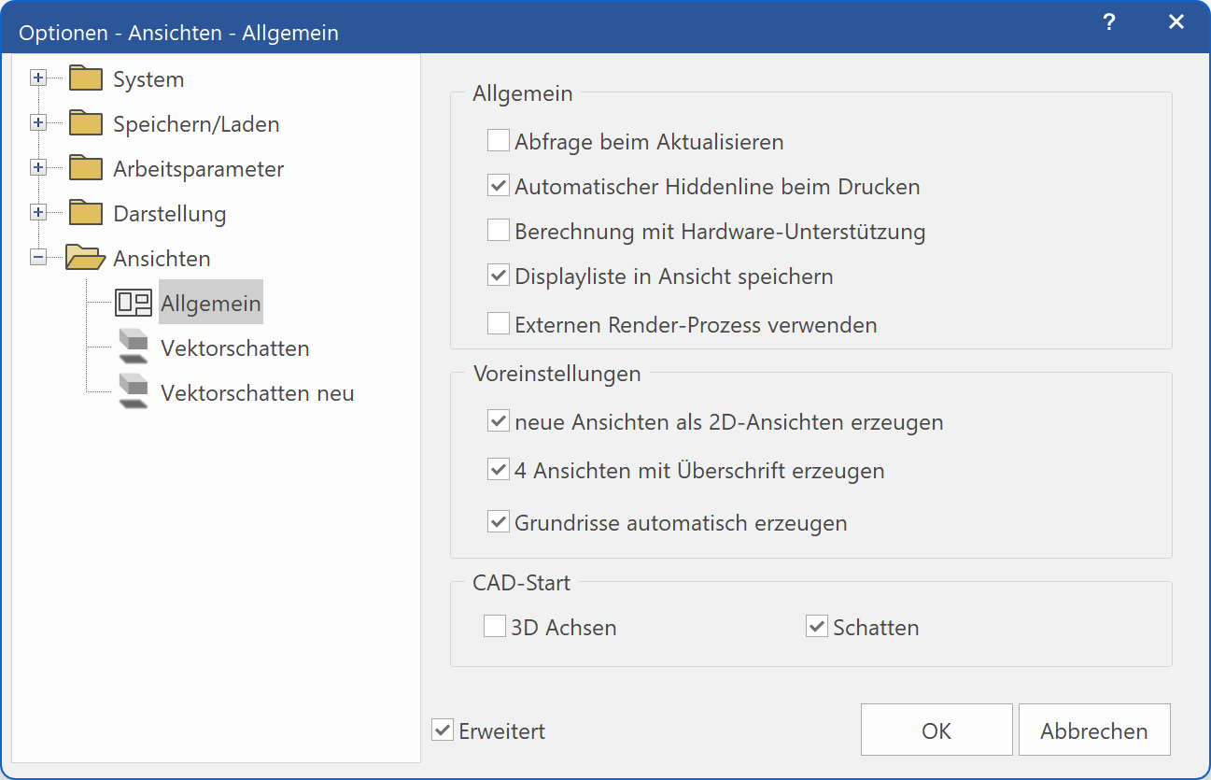Image resolution: width=1211 pixels, height=780 pixels.
Task: Select the Vektorschatten neu tree item
Action: pos(257,393)
